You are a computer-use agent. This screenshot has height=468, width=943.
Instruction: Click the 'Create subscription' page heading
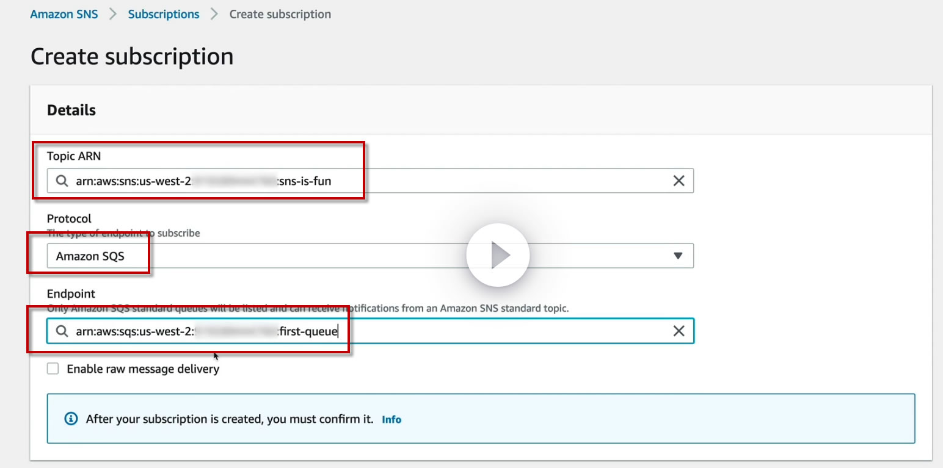[x=132, y=56]
